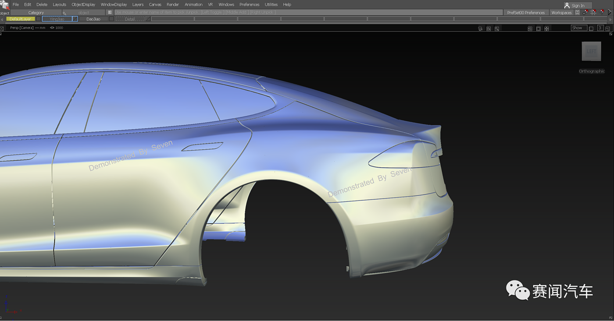Click the magnifier zoom icon in viewport bar
Screen dimensions: 614x321
(496, 28)
